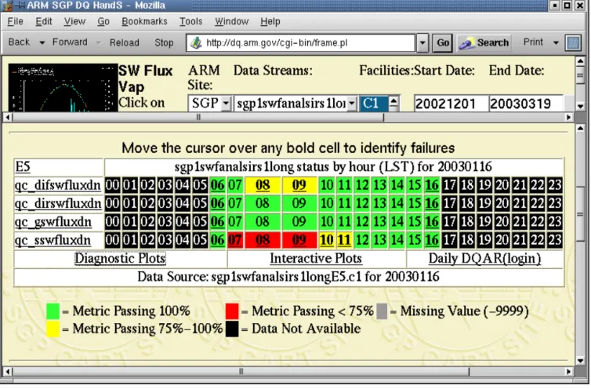Expand the Forward history dropdown arrow
The width and height of the screenshot is (591, 389).
pyautogui.click(x=99, y=42)
